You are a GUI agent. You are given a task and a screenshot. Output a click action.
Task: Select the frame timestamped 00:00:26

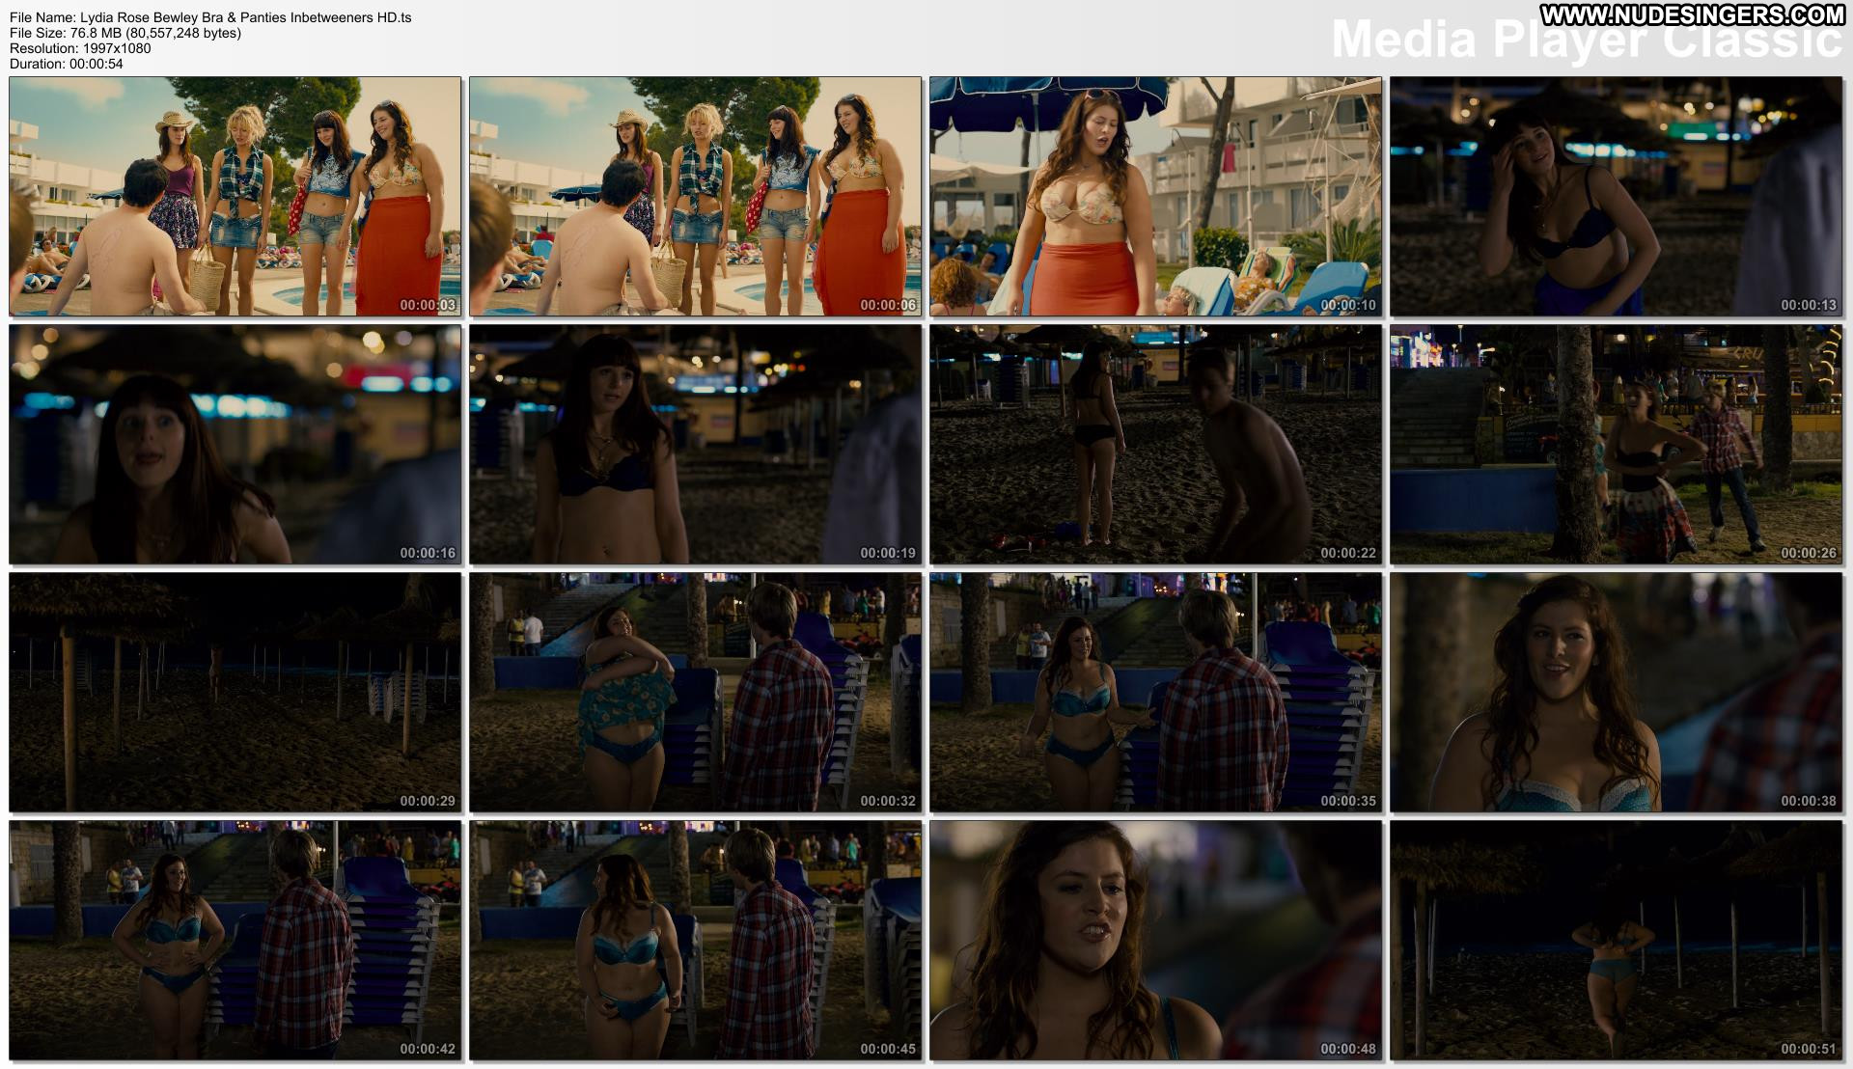[1616, 445]
